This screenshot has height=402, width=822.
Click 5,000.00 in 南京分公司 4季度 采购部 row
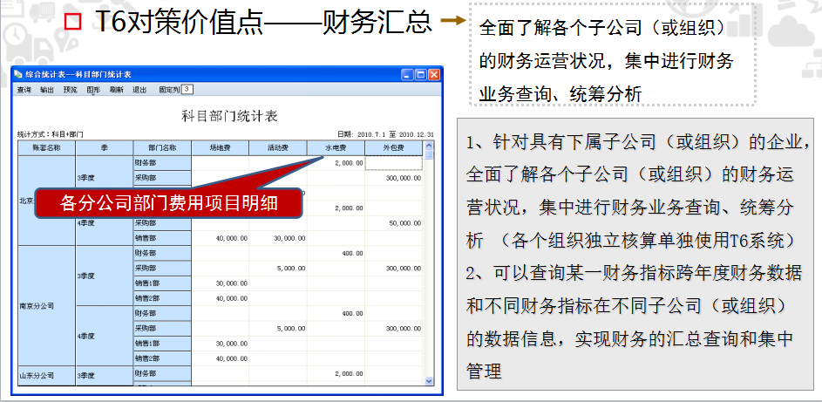click(x=291, y=329)
